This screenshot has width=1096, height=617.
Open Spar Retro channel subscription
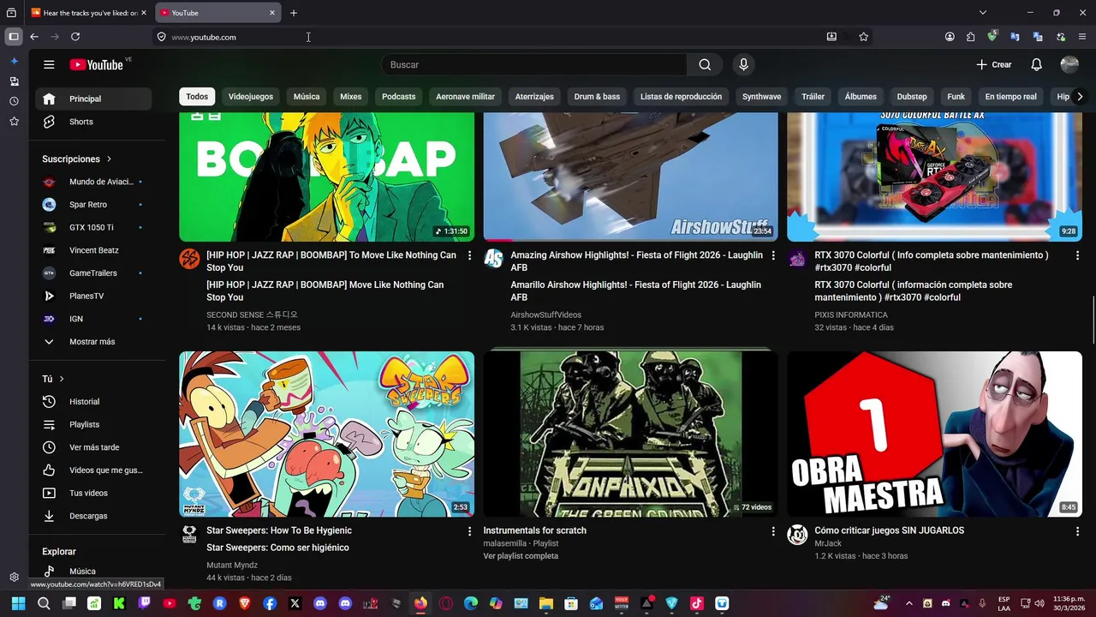[93, 205]
